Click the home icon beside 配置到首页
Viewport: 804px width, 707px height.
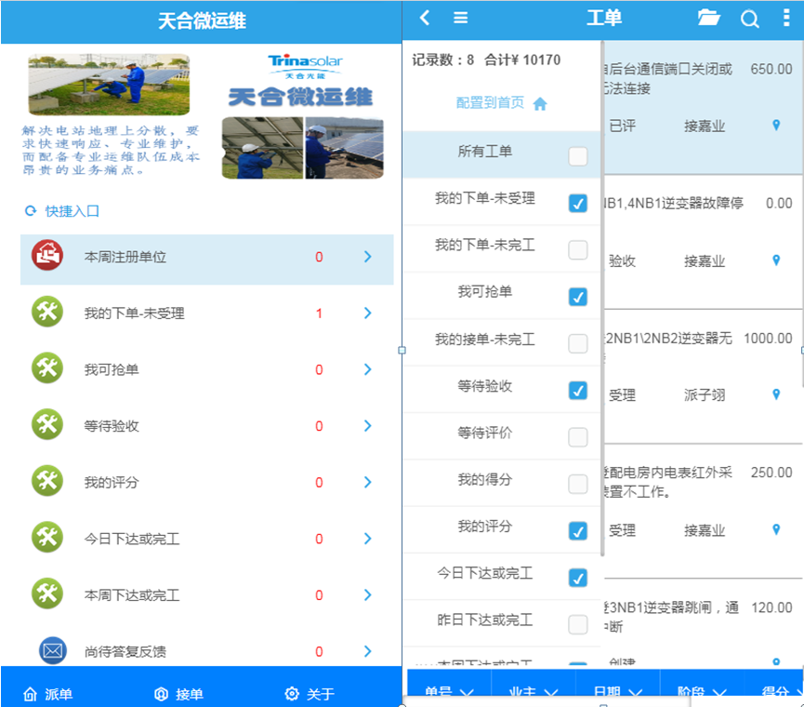pyautogui.click(x=540, y=104)
